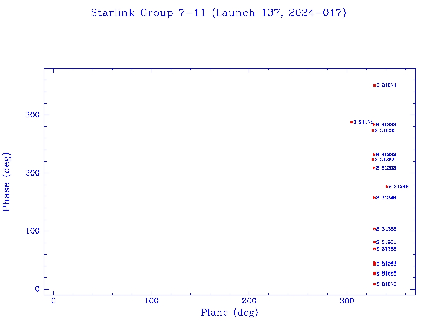The height and width of the screenshot is (328, 437).
Task: Select the S 31250 satellite label
Action: point(385,130)
